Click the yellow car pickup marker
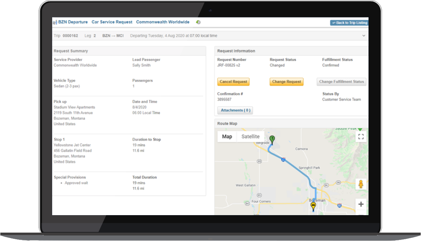Screen dimensions: 421x241 click(313, 206)
